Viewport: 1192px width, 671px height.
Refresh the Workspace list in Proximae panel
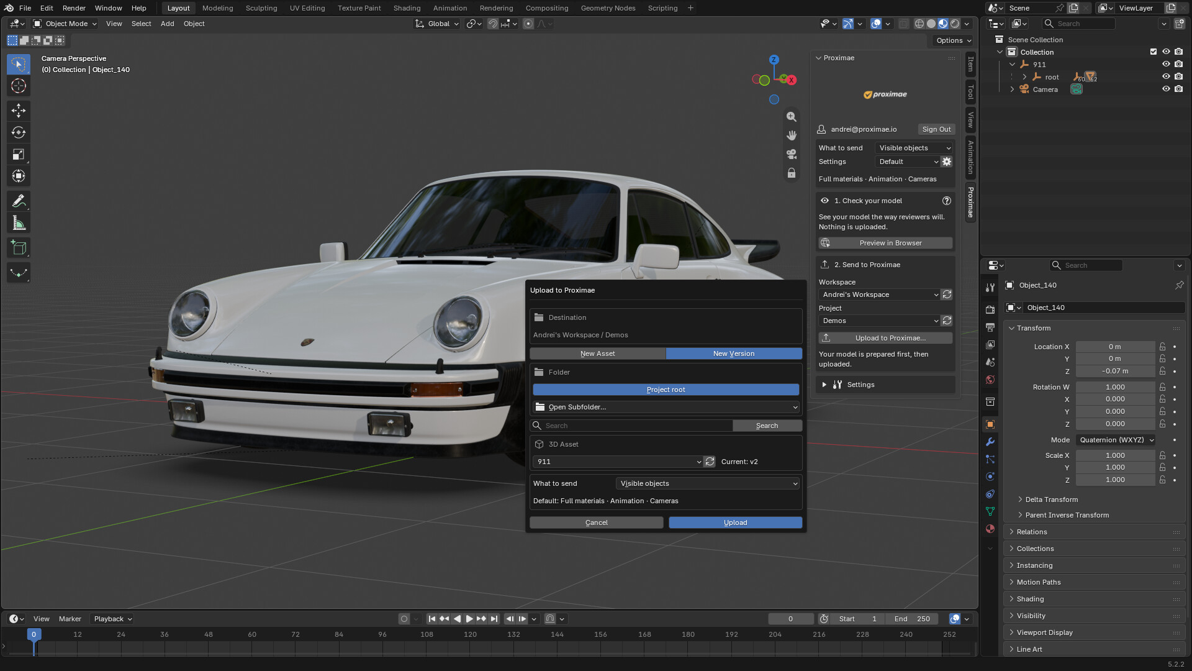point(947,294)
